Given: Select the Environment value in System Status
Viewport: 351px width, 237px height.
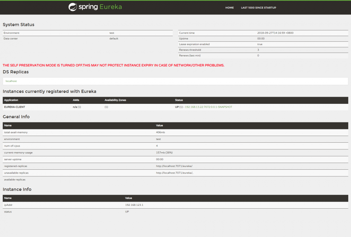Looking at the screenshot, I should (112, 33).
